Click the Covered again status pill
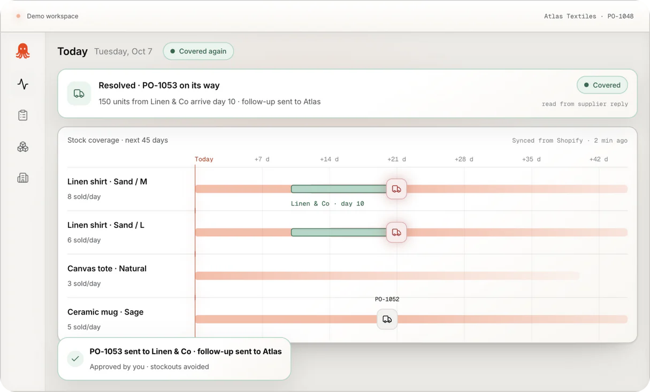 point(198,51)
